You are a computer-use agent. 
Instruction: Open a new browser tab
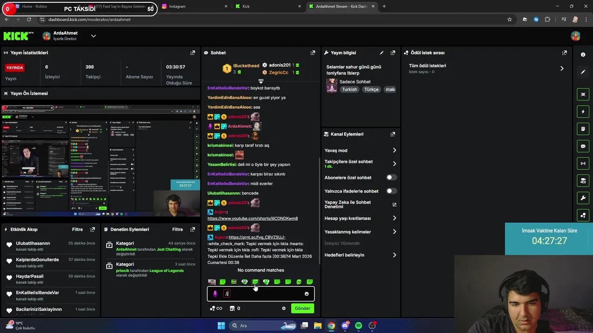[384, 6]
